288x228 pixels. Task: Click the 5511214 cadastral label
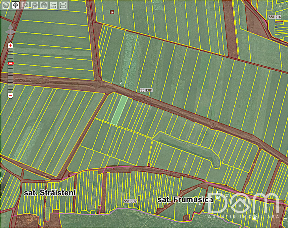275,17
